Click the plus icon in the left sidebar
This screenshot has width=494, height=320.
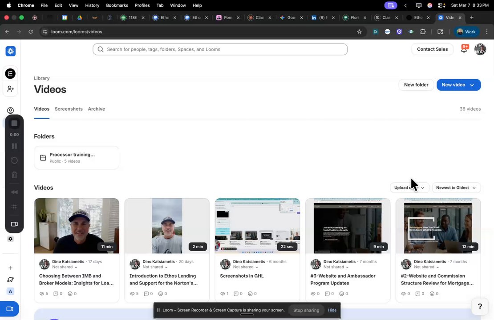(10, 268)
